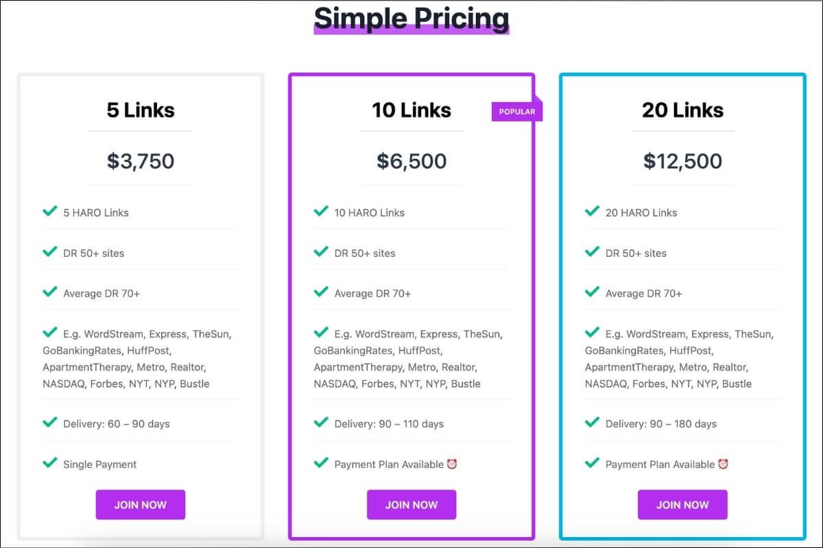
Task: Click the DR 50+ sites checkmark in rightmost plan
Action: (591, 252)
